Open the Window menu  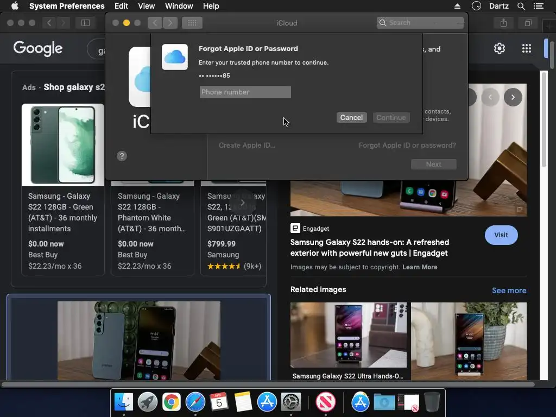tap(179, 6)
